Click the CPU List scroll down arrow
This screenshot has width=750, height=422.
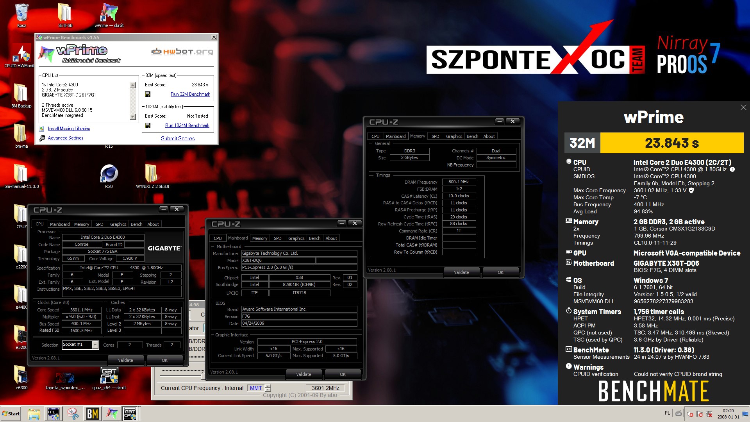point(133,116)
